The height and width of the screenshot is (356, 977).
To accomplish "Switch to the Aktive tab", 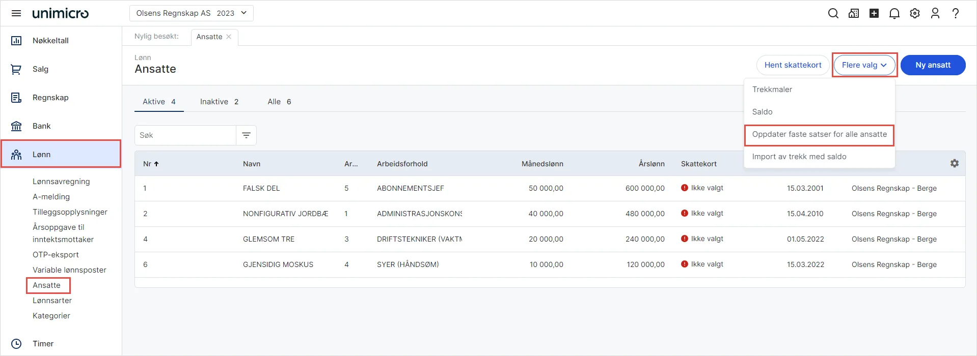I will click(159, 102).
